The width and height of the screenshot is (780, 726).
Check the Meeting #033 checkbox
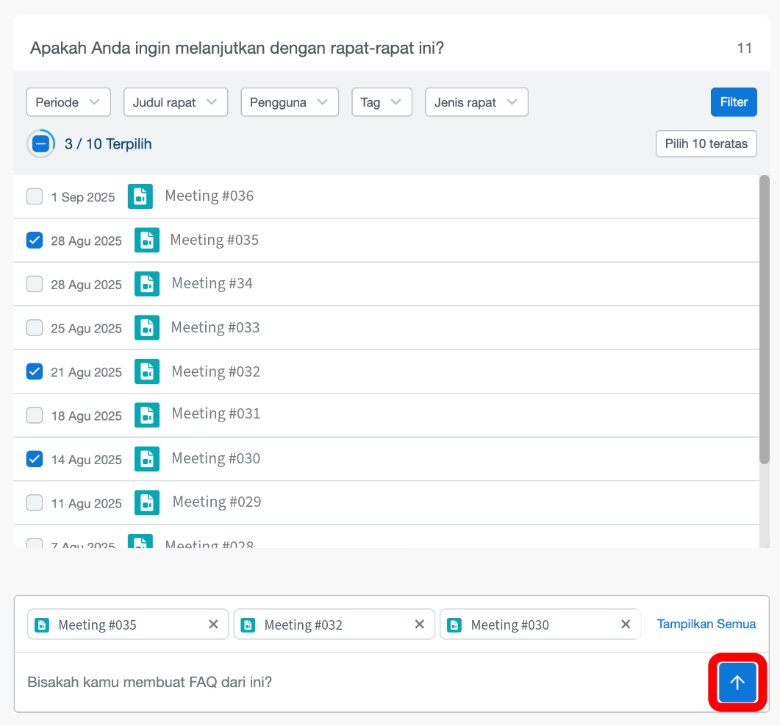pyautogui.click(x=35, y=327)
